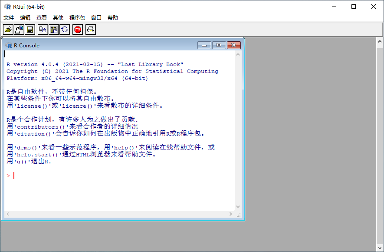Open the 文件 menu
This screenshot has height=252, width=384.
point(9,18)
